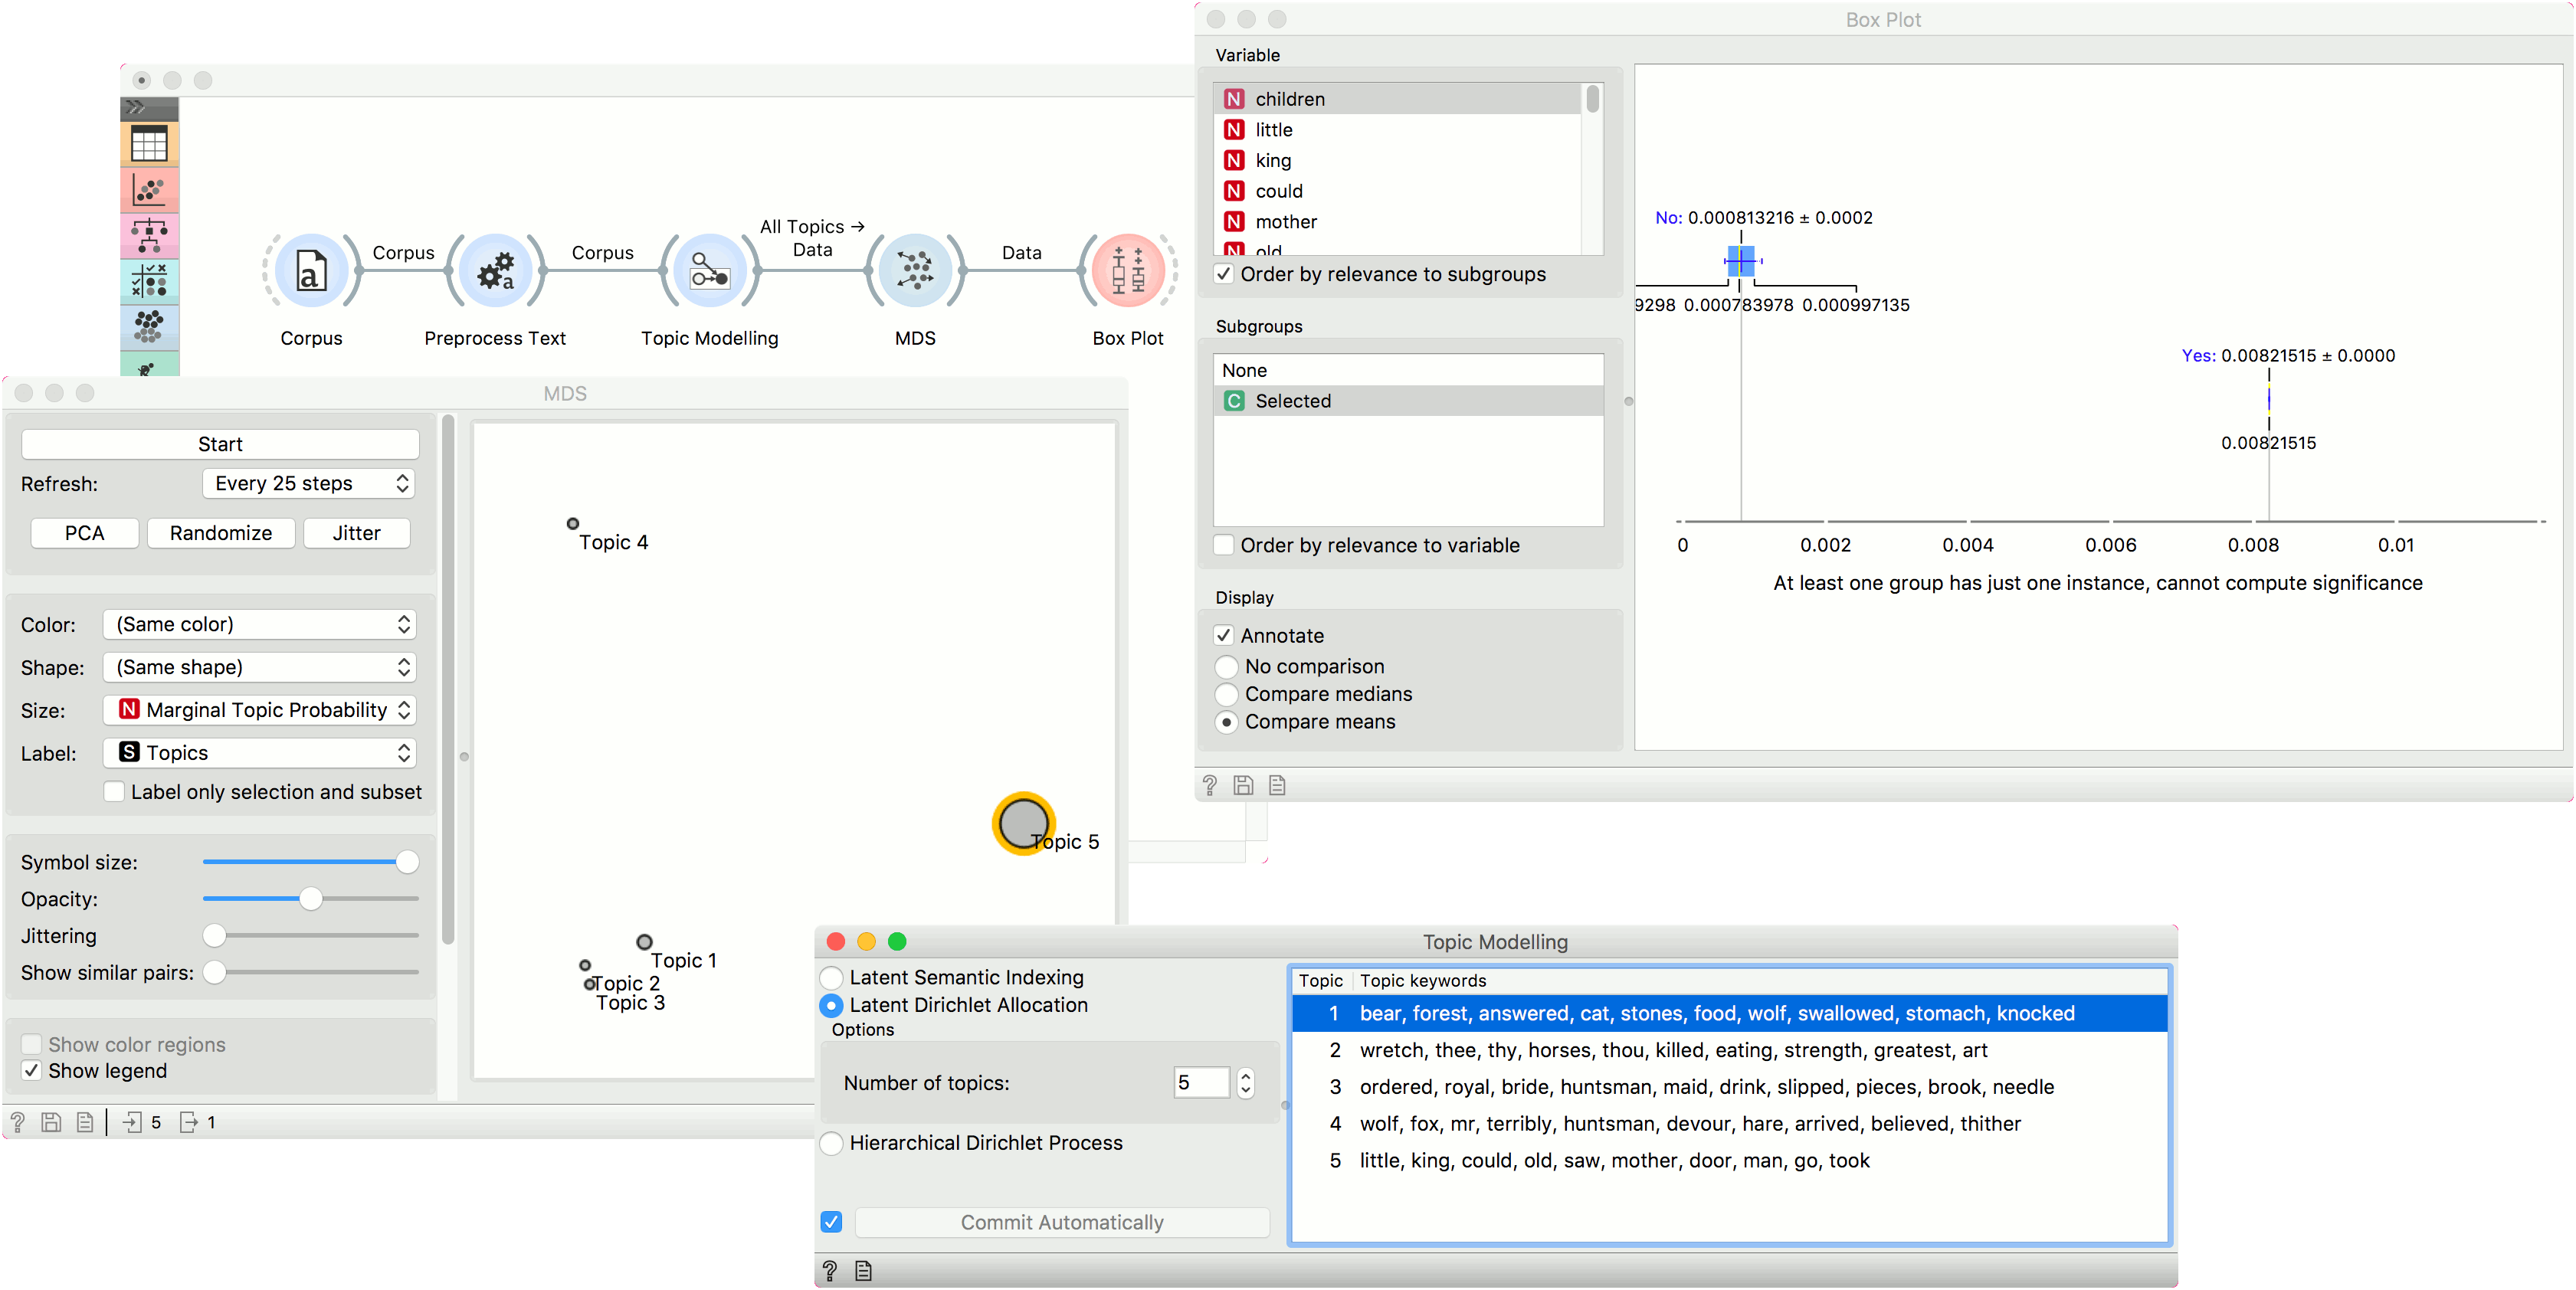This screenshot has height=1290, width=2576.
Task: Open the Box Plot widget node
Action: point(1128,271)
